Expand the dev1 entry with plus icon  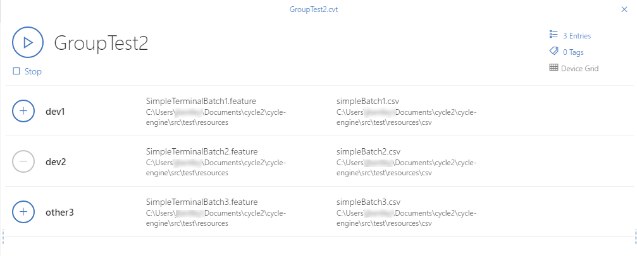[x=23, y=111]
